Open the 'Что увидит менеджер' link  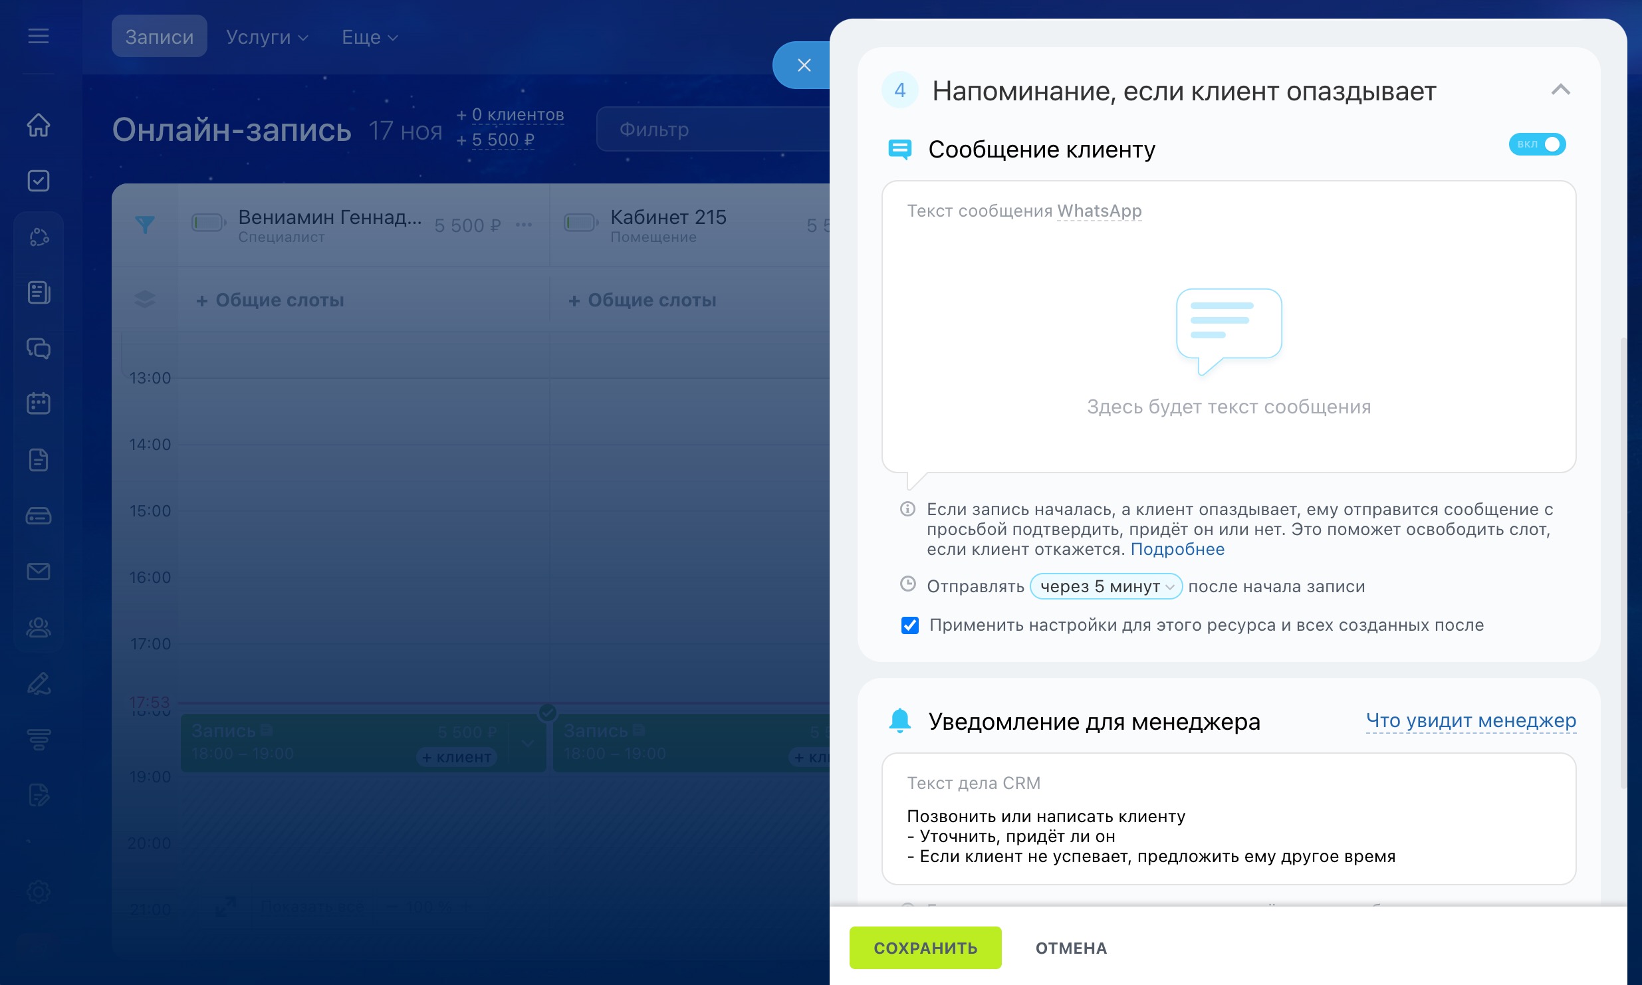coord(1470,720)
